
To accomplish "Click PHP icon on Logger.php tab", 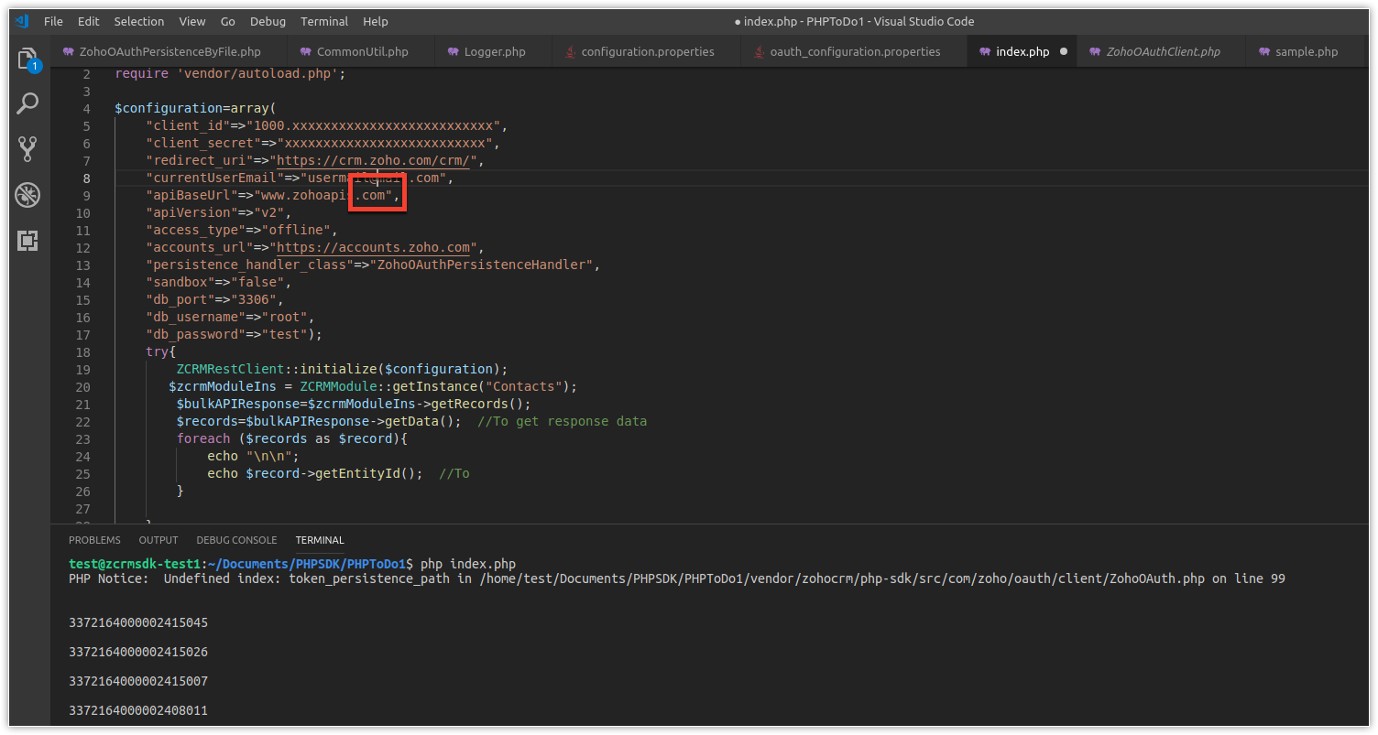I will pyautogui.click(x=454, y=52).
